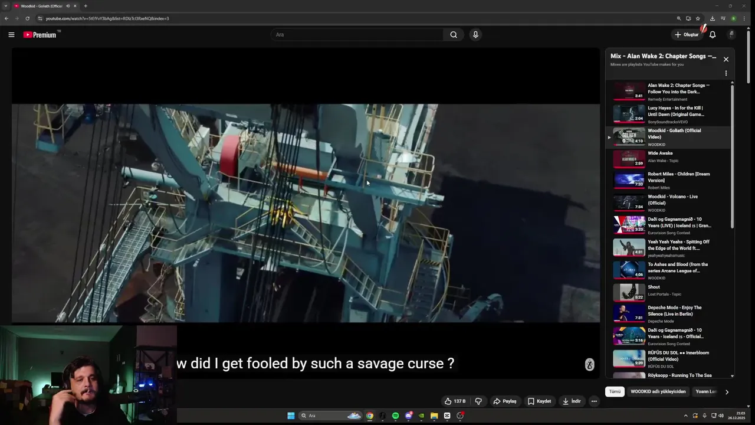Play Röyksopp - Running To The Sea entry
This screenshot has height=425, width=755.
point(668,375)
